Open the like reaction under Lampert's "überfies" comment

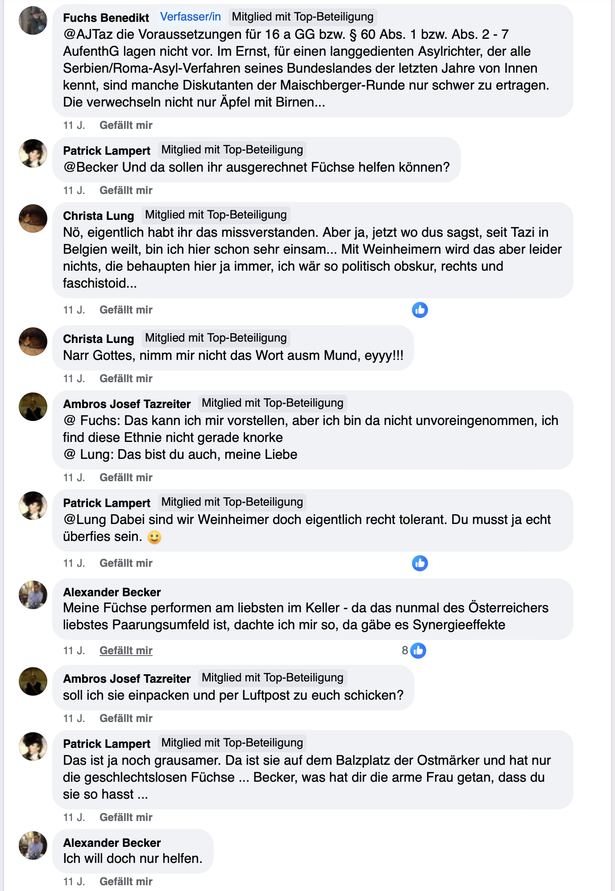[420, 563]
